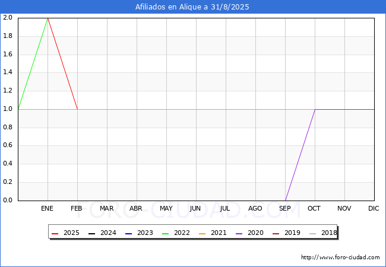The height and width of the screenshot is (267, 386).
Task: Open the foro-ciudad.com link
Action: (x=340, y=258)
